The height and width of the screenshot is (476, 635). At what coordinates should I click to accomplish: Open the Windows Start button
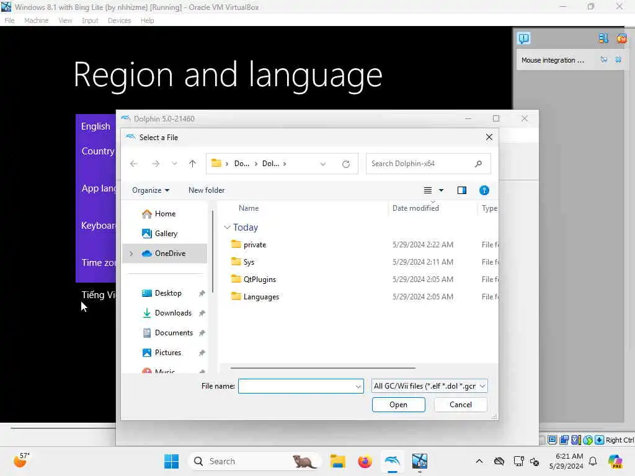point(171,461)
